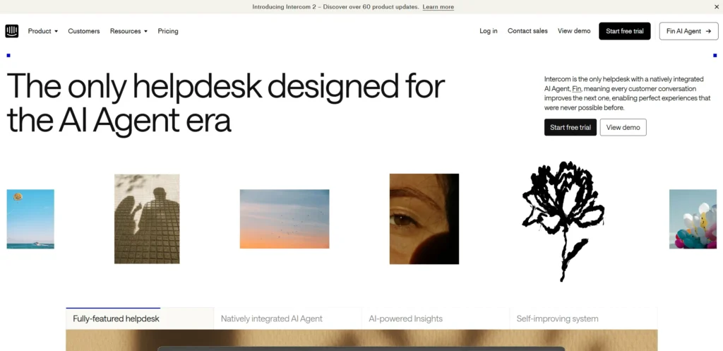Click the colorful balloons photo

(x=693, y=219)
